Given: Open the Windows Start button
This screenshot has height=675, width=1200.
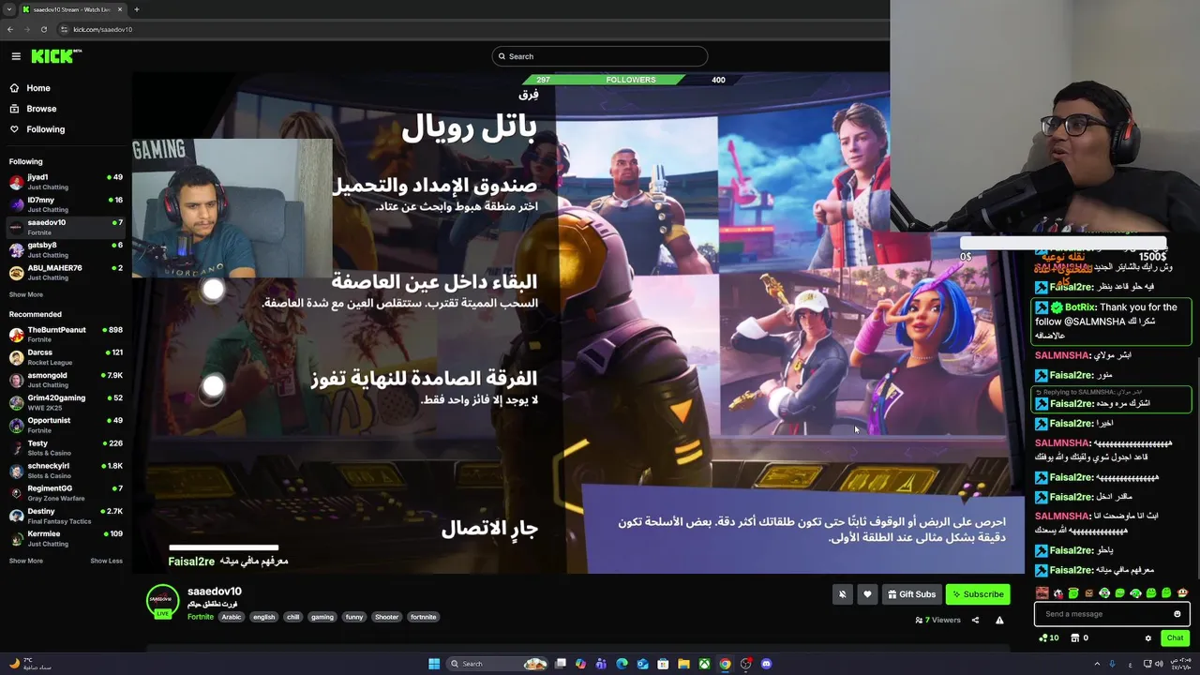Looking at the screenshot, I should click(x=434, y=664).
